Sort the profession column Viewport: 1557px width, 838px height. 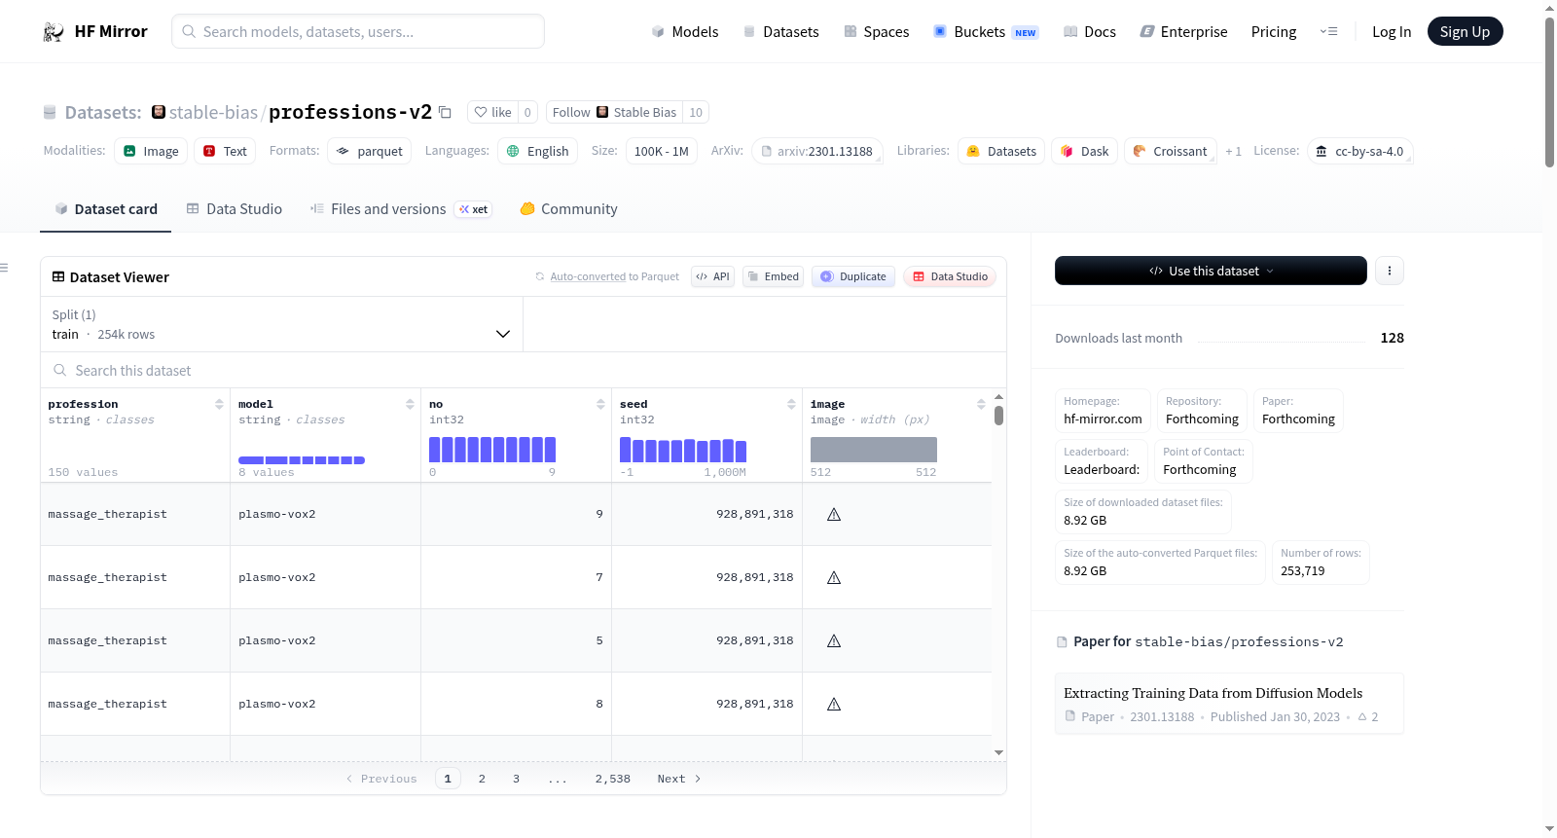[x=219, y=404]
